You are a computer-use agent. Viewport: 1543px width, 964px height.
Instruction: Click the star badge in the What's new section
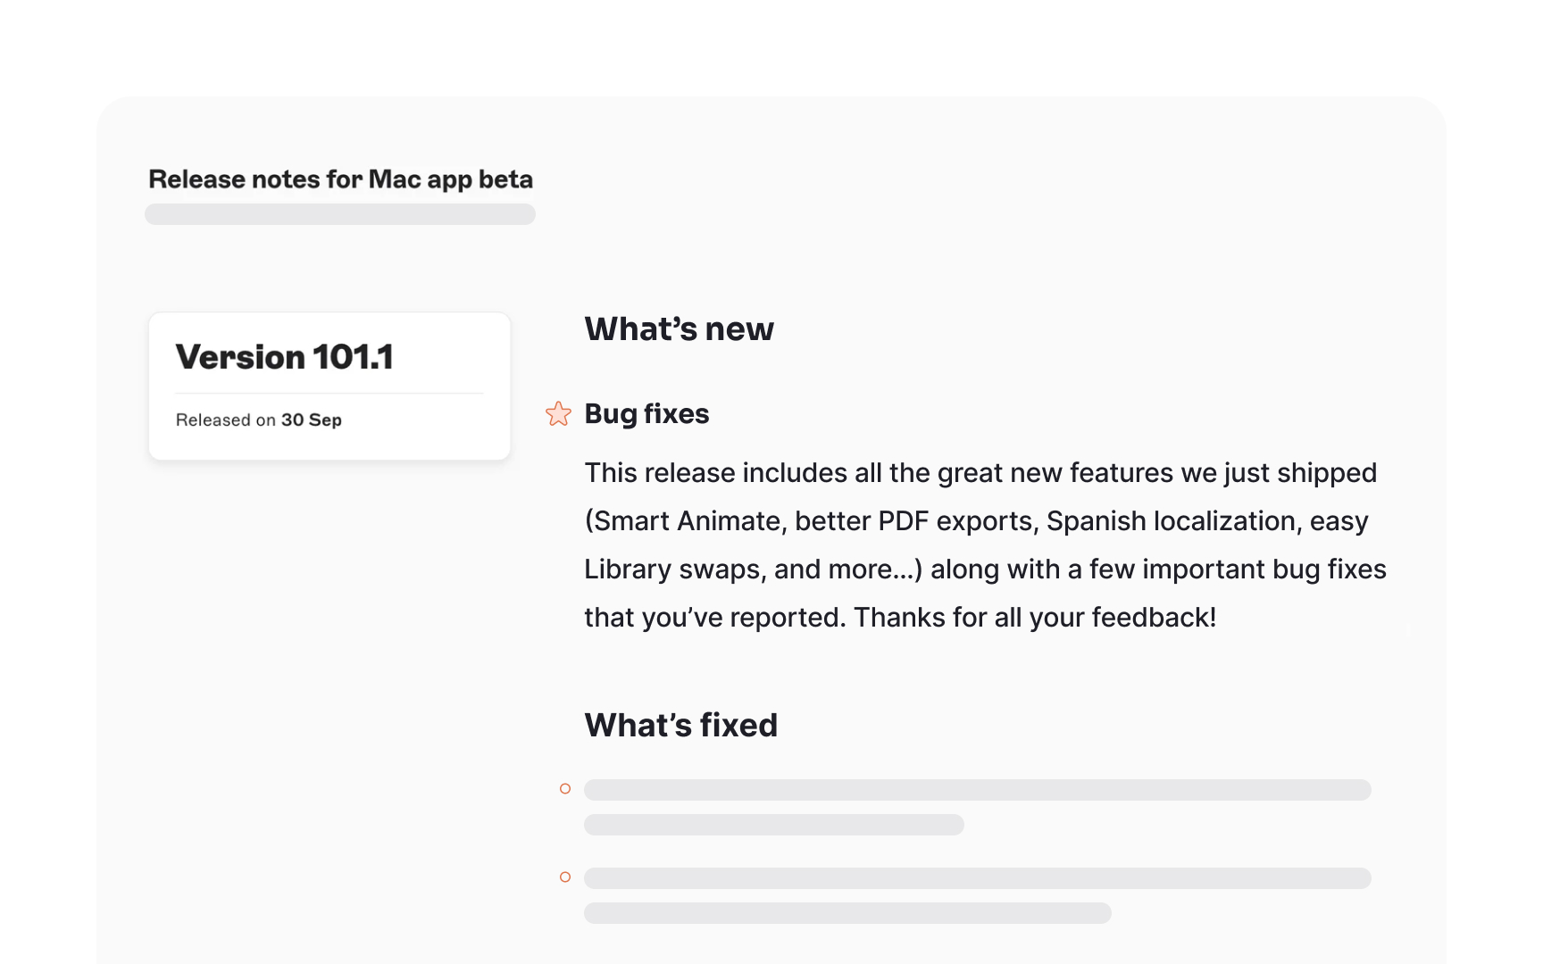(x=558, y=414)
